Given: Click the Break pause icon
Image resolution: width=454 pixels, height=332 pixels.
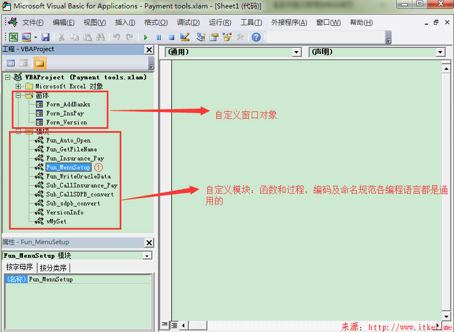Looking at the screenshot, I should pos(158,37).
